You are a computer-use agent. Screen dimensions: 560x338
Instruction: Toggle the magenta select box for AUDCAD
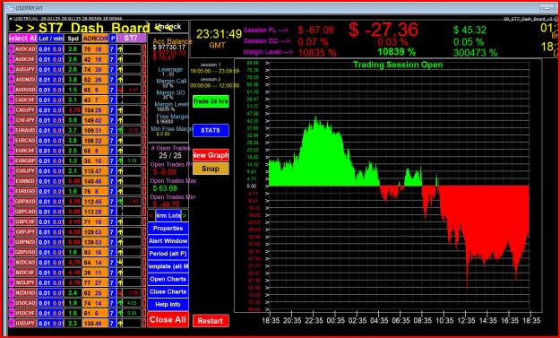pos(11,49)
